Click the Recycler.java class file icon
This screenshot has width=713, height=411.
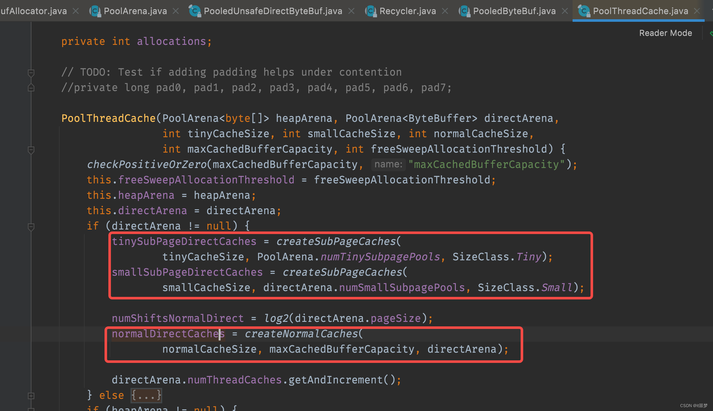[x=371, y=11]
